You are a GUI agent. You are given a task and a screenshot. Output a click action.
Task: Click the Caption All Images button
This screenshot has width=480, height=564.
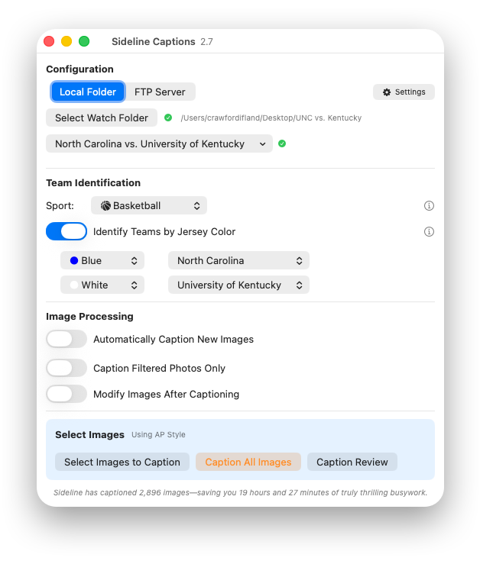[x=248, y=462]
